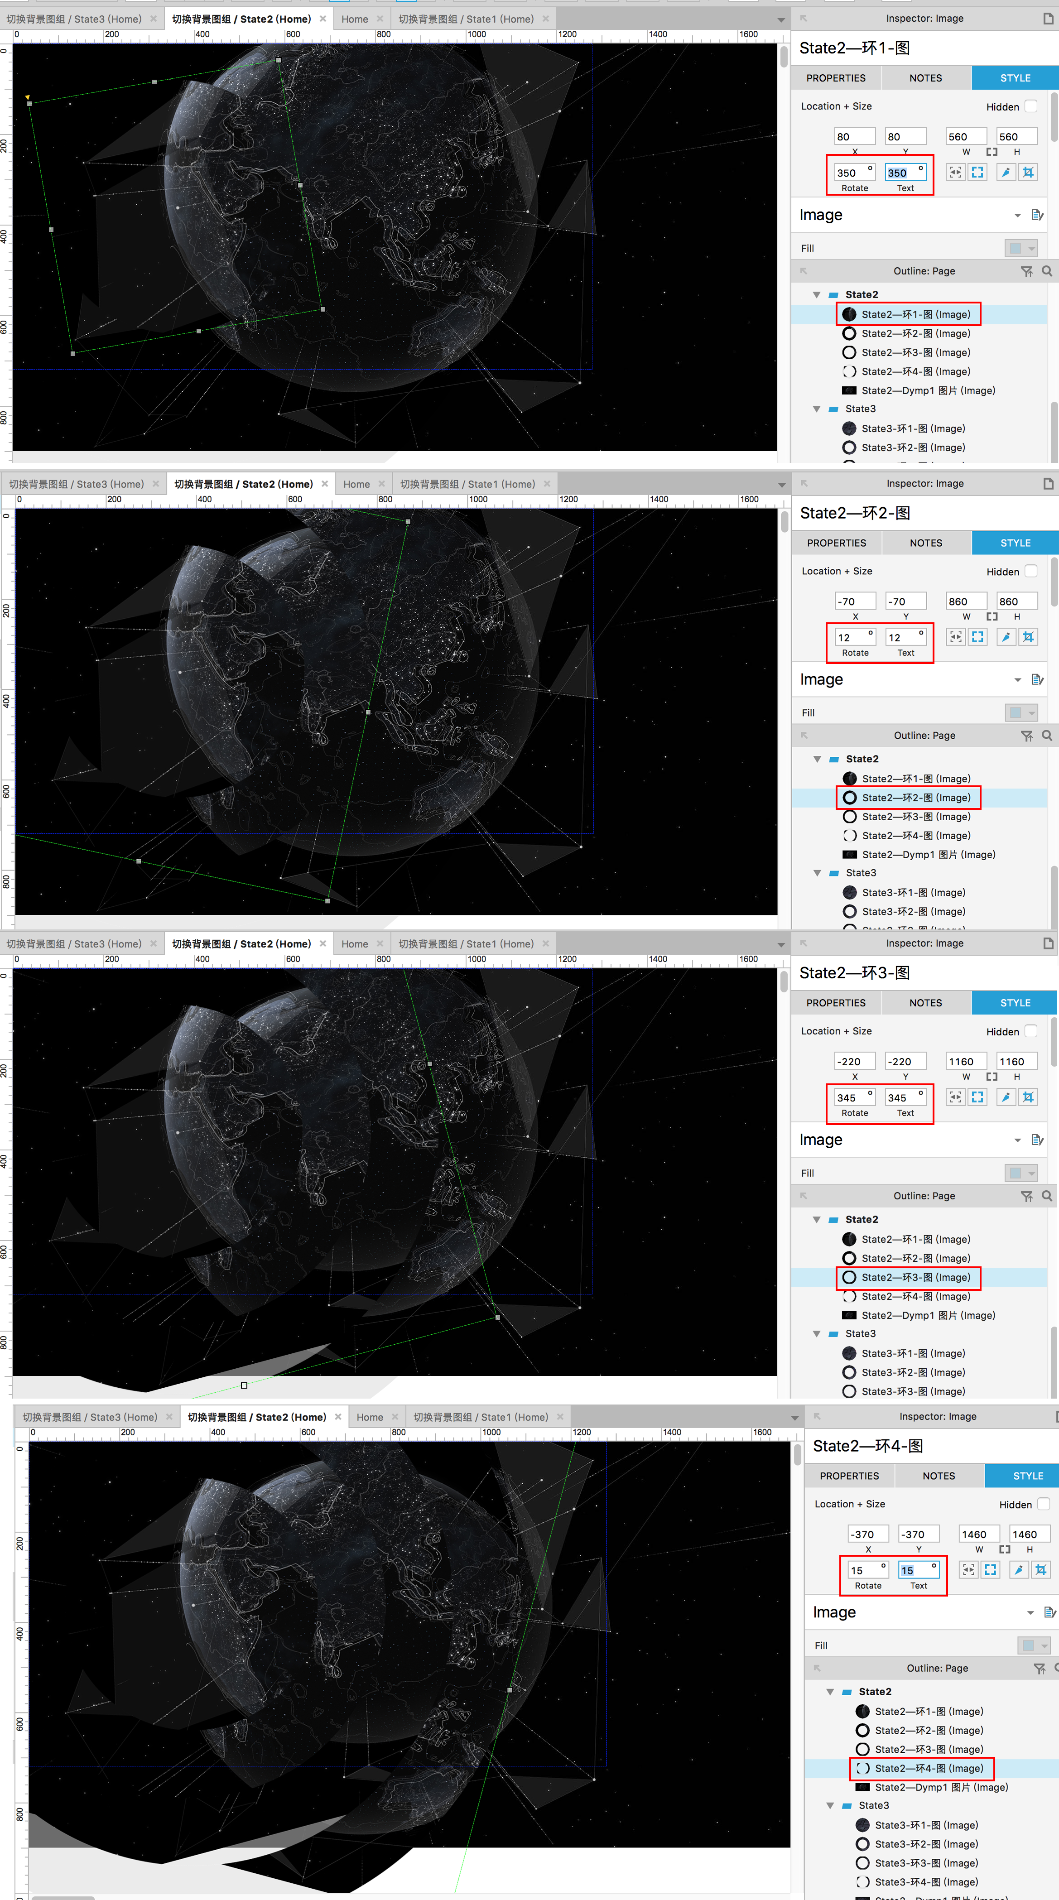Select State2—Dymp1 图片 item in topmost outline
The image size is (1059, 1900).
pos(928,390)
